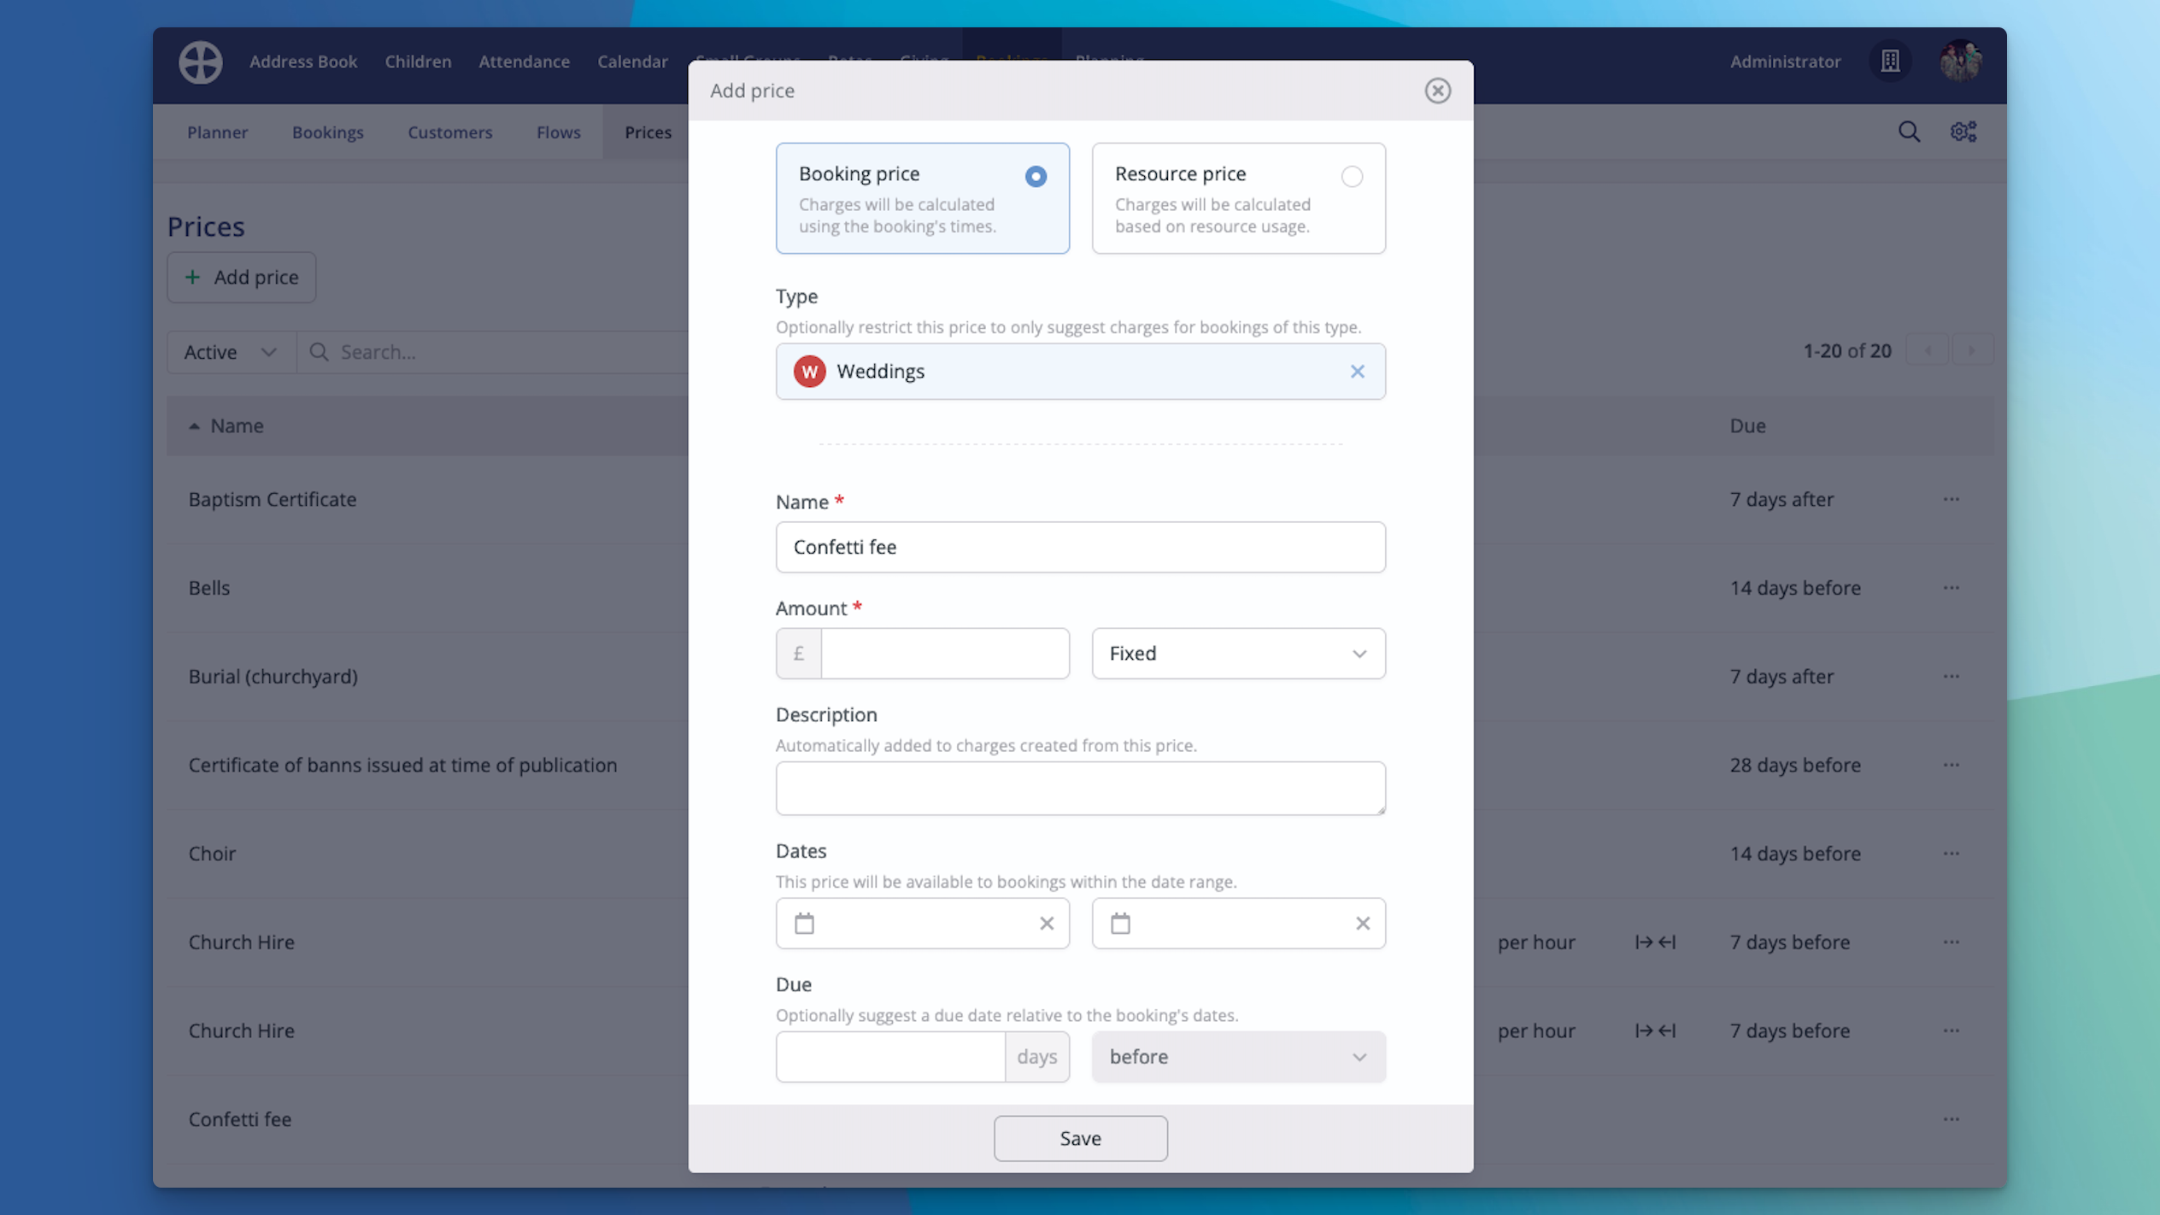Open actions menu for Bells row

(x=1951, y=588)
